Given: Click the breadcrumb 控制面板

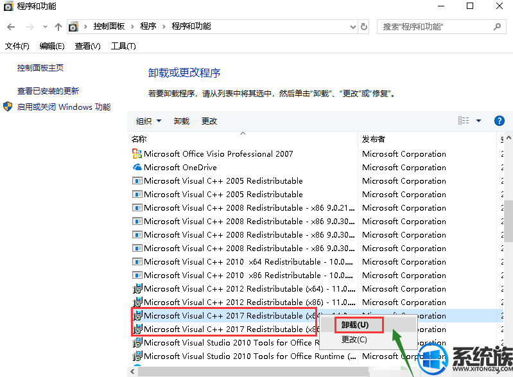Looking at the screenshot, I should pyautogui.click(x=109, y=26).
